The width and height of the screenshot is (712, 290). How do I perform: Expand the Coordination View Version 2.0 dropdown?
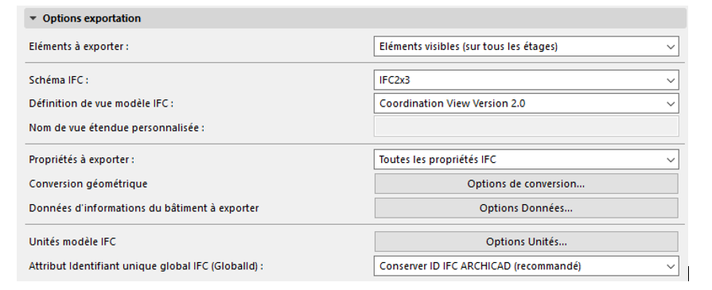(x=527, y=103)
